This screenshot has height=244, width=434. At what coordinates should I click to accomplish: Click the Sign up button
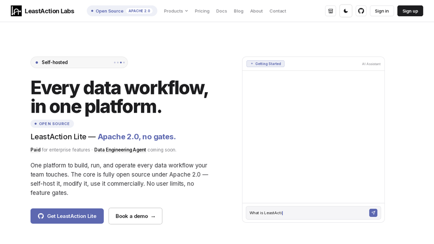point(410,11)
